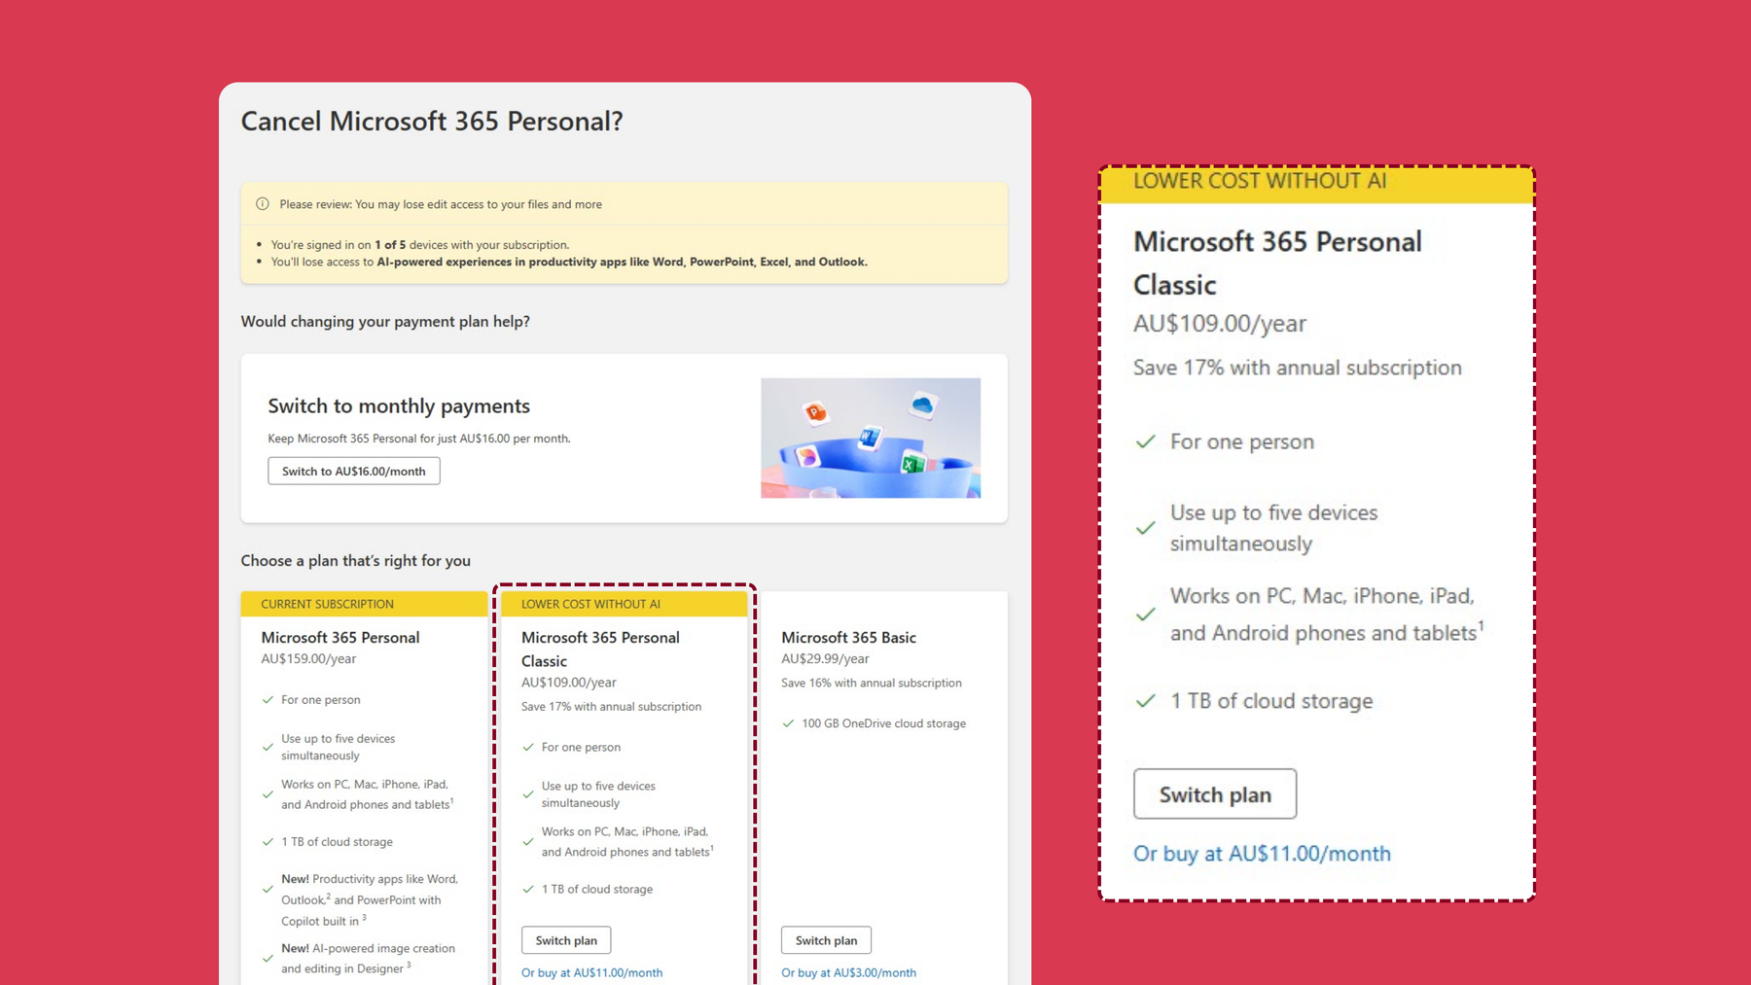Click the info icon in the review banner

point(261,204)
